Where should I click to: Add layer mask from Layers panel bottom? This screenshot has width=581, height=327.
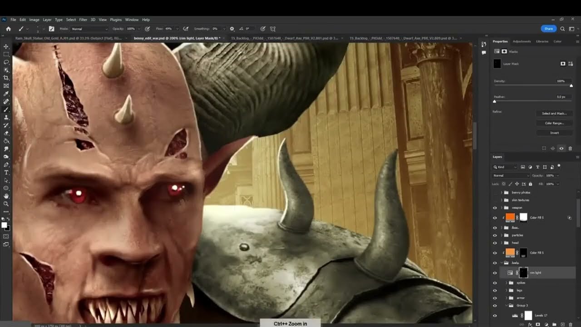[538, 324]
